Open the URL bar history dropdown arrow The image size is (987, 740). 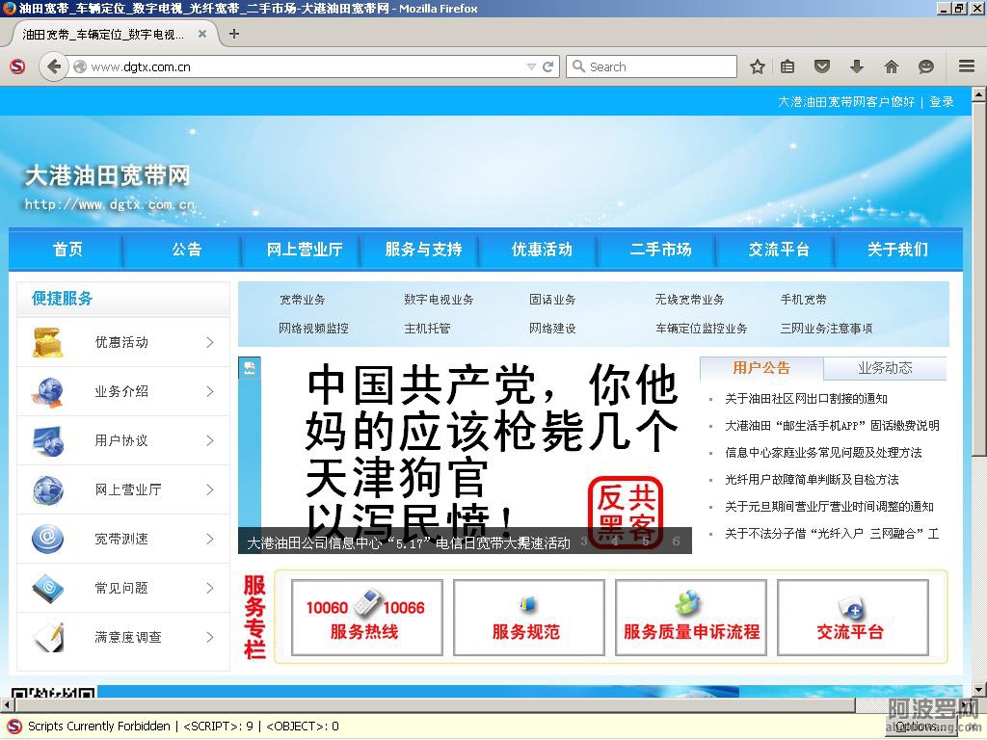point(531,66)
